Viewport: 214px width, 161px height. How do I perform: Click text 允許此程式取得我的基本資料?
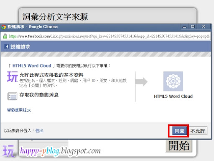pyautogui.click(x=51, y=75)
